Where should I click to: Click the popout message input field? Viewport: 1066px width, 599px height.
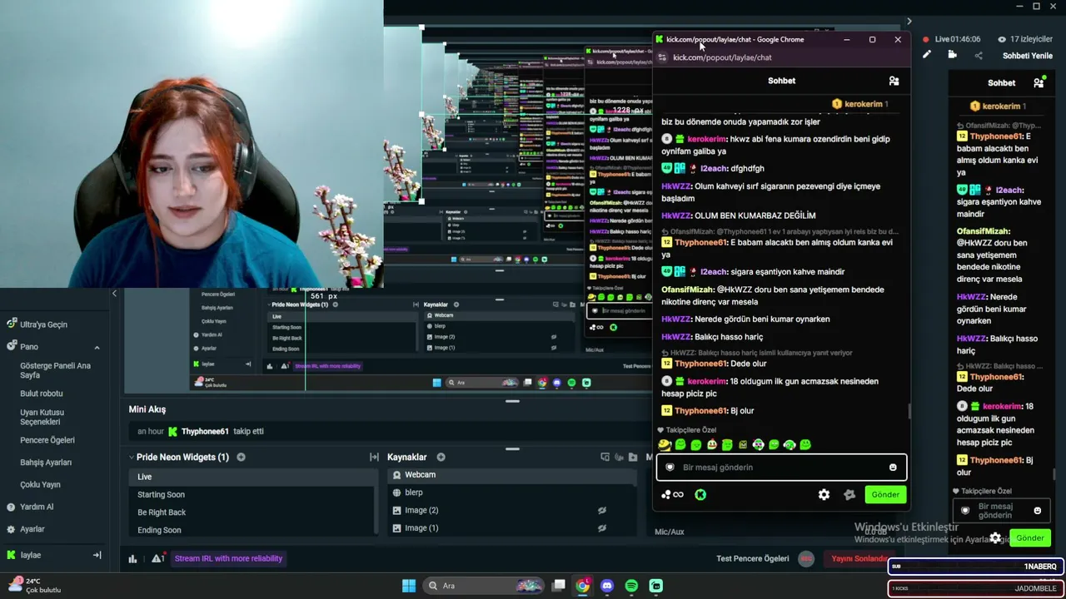[781, 468]
